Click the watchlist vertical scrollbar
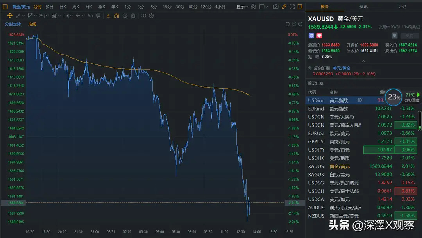422x238 pixels. point(420,122)
